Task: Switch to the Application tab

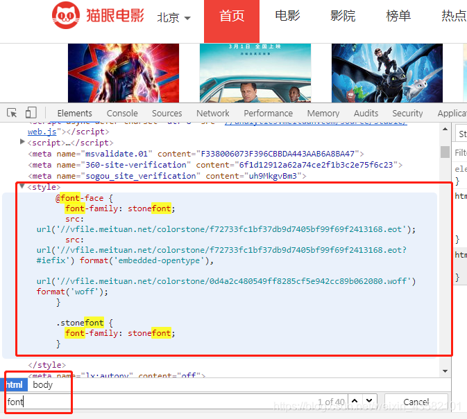Action: pyautogui.click(x=452, y=113)
